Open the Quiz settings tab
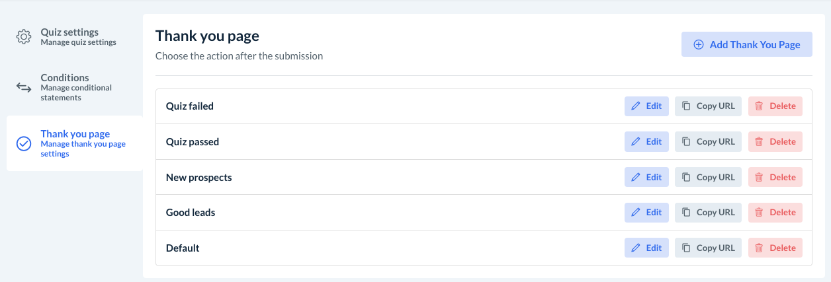 (69, 37)
